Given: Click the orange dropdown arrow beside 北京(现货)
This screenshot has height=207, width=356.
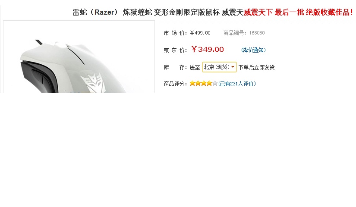Looking at the screenshot, I should coord(233,67).
